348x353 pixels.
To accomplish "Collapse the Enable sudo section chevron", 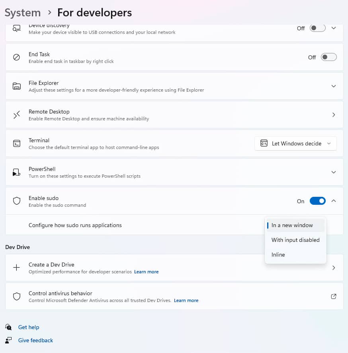I will point(334,201).
